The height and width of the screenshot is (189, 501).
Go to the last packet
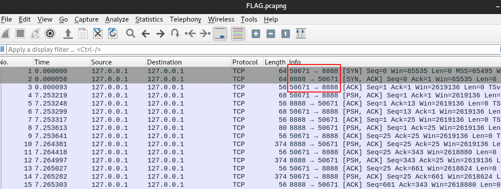[x=205, y=33]
